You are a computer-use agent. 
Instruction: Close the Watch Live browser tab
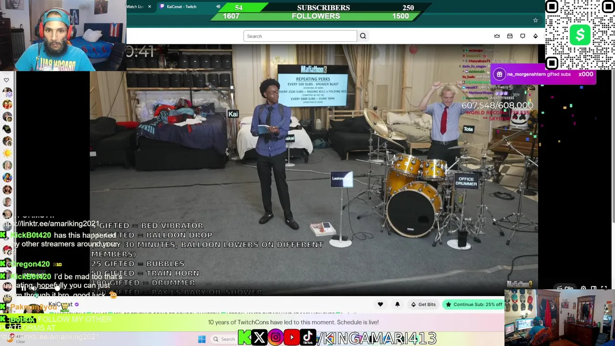(149, 7)
